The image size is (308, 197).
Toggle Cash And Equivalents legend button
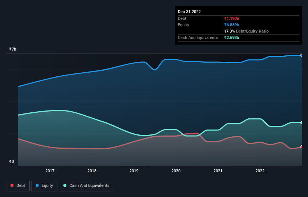tap(86, 186)
